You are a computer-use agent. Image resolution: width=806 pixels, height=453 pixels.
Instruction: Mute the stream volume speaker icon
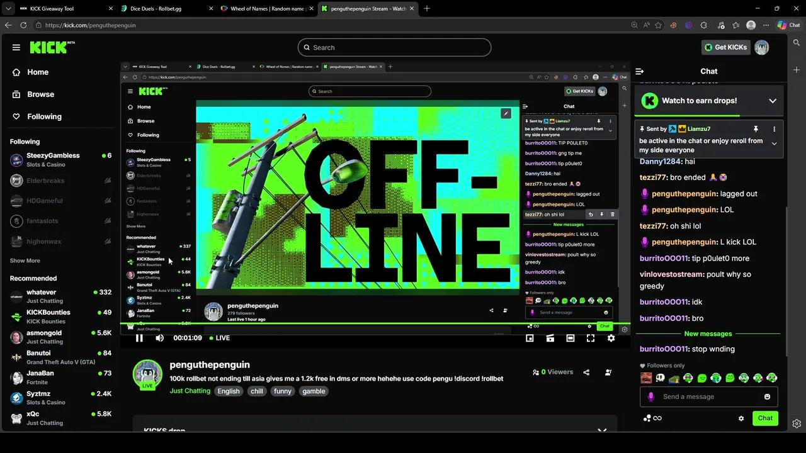[159, 338]
